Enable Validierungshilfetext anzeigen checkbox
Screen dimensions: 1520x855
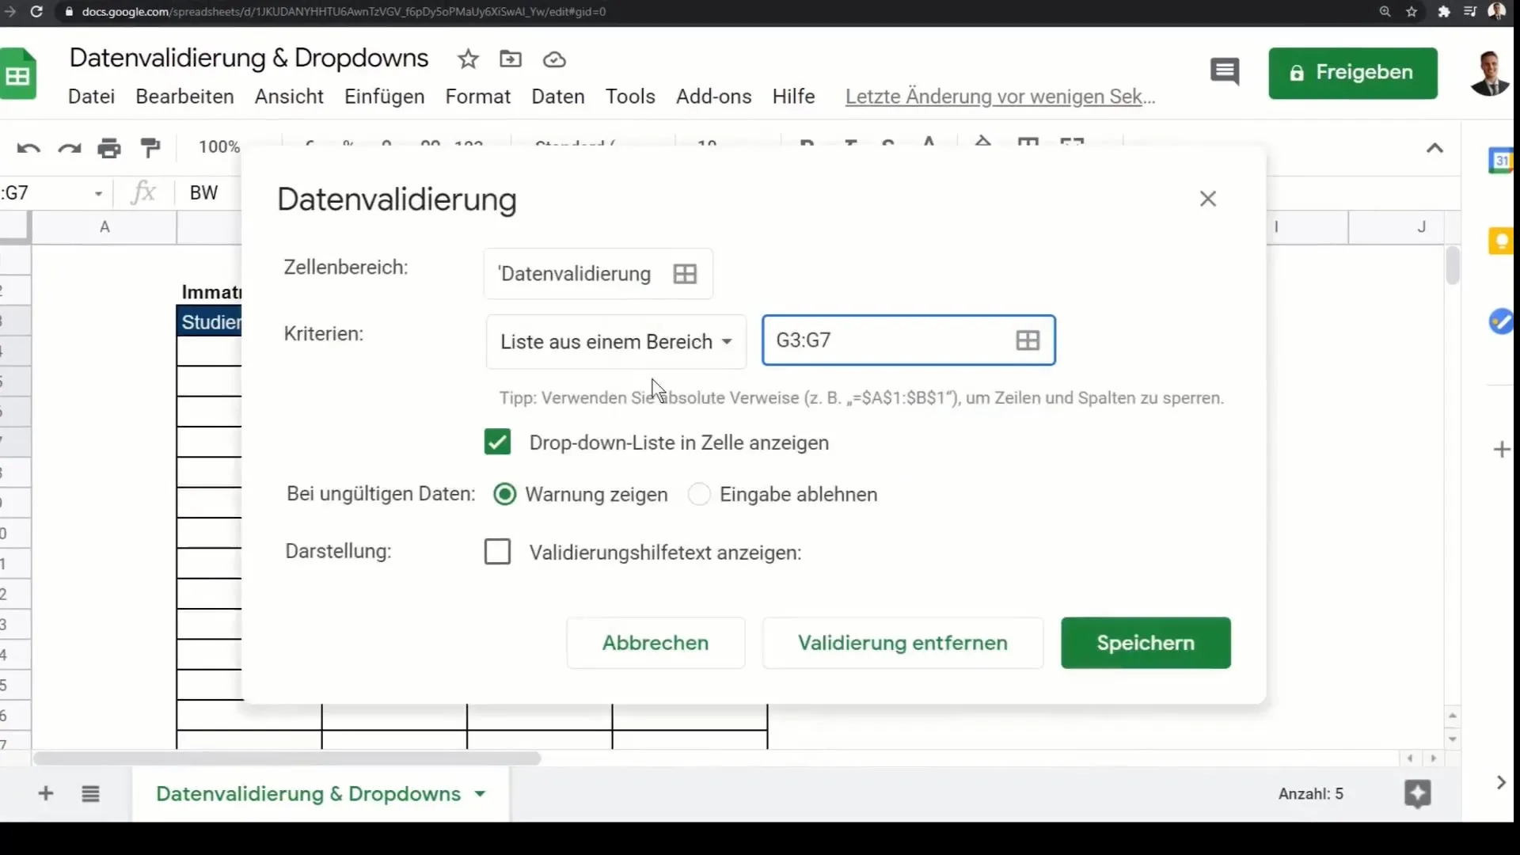tap(497, 552)
